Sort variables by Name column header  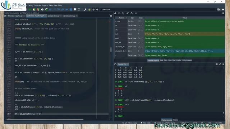121,18
